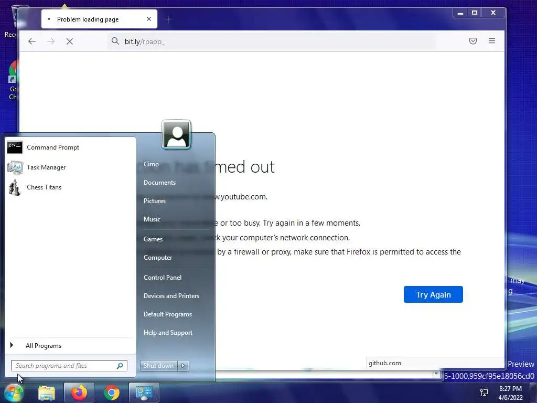Open Default Programs
This screenshot has width=537, height=403.
(167, 314)
